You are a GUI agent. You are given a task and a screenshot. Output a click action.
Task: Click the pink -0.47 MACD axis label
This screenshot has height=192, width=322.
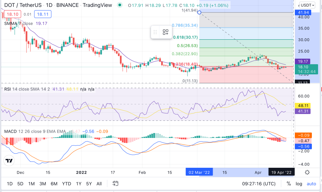point(303,141)
